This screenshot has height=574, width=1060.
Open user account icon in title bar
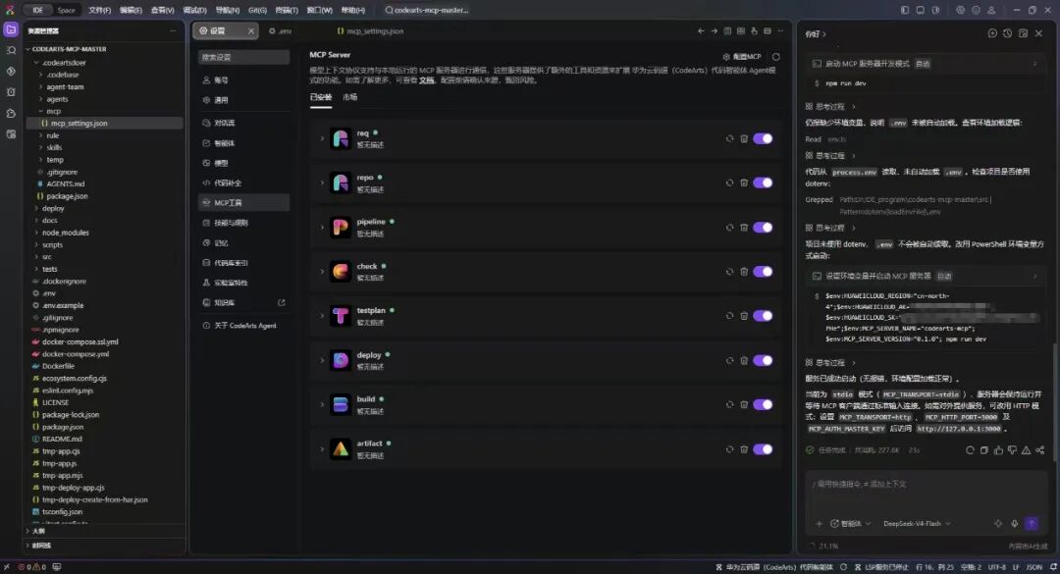click(991, 10)
